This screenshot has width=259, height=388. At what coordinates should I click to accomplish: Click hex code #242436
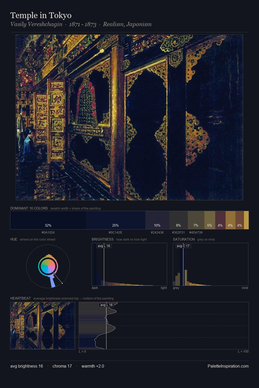[x=157, y=233]
